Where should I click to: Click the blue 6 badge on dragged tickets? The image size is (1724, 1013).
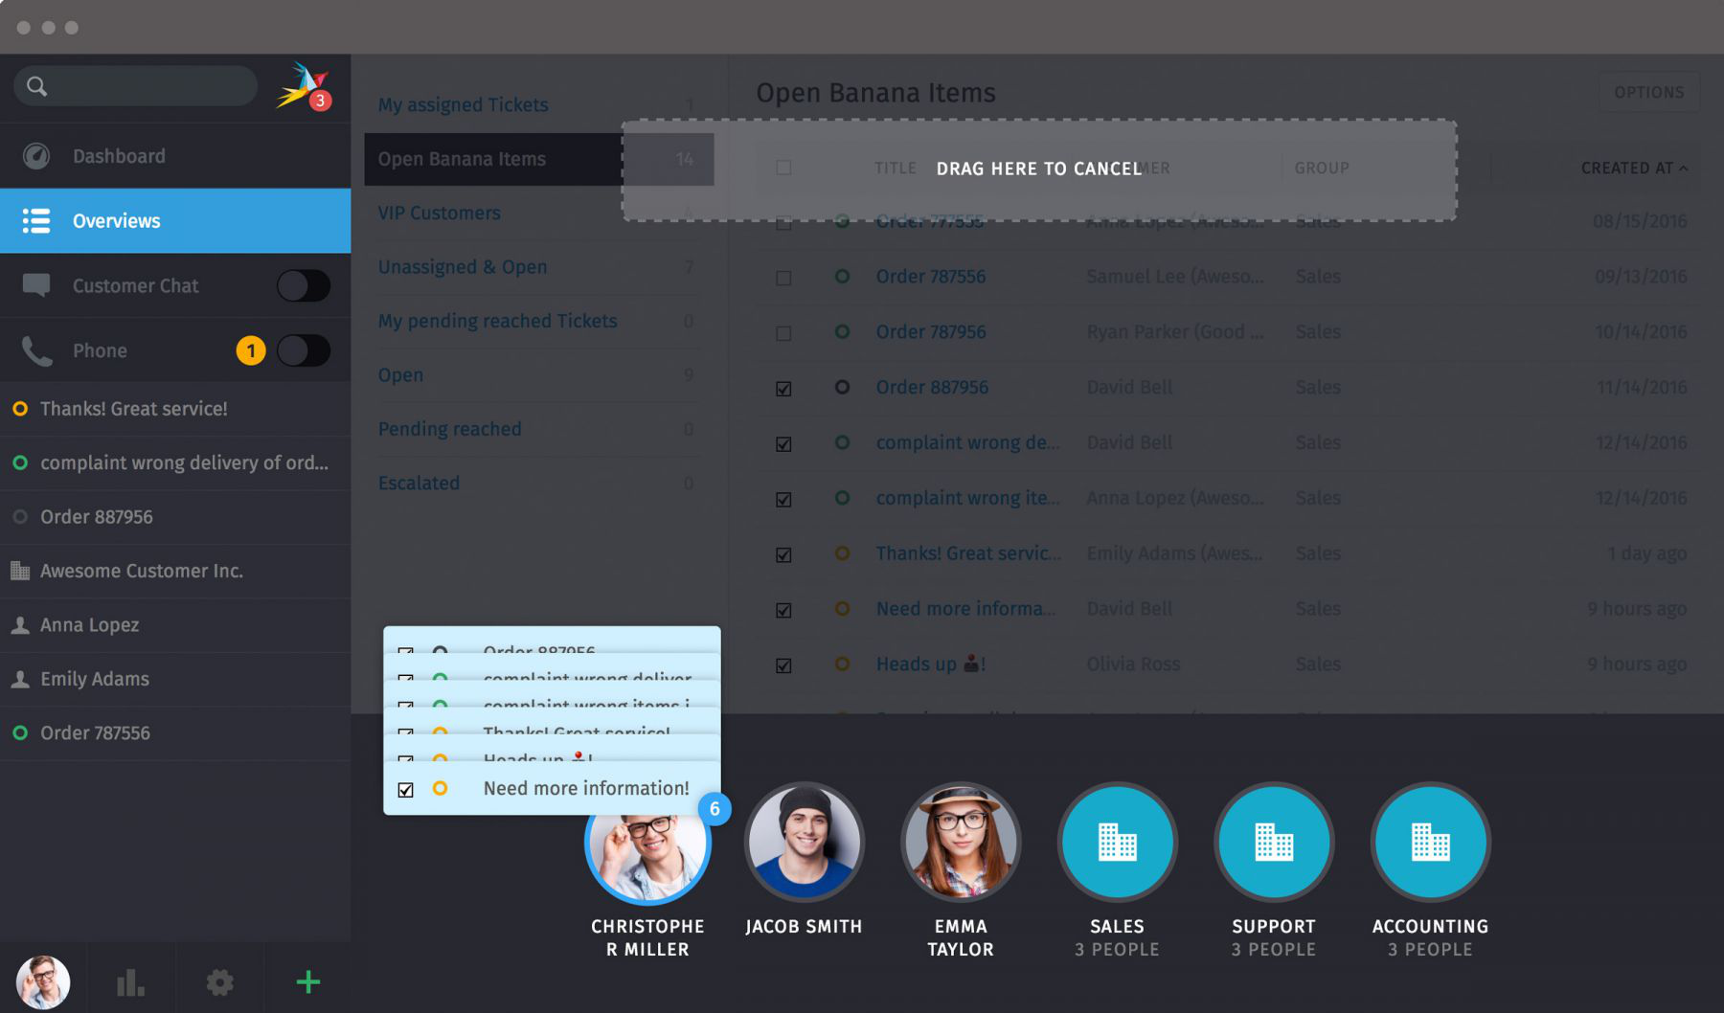click(x=715, y=809)
